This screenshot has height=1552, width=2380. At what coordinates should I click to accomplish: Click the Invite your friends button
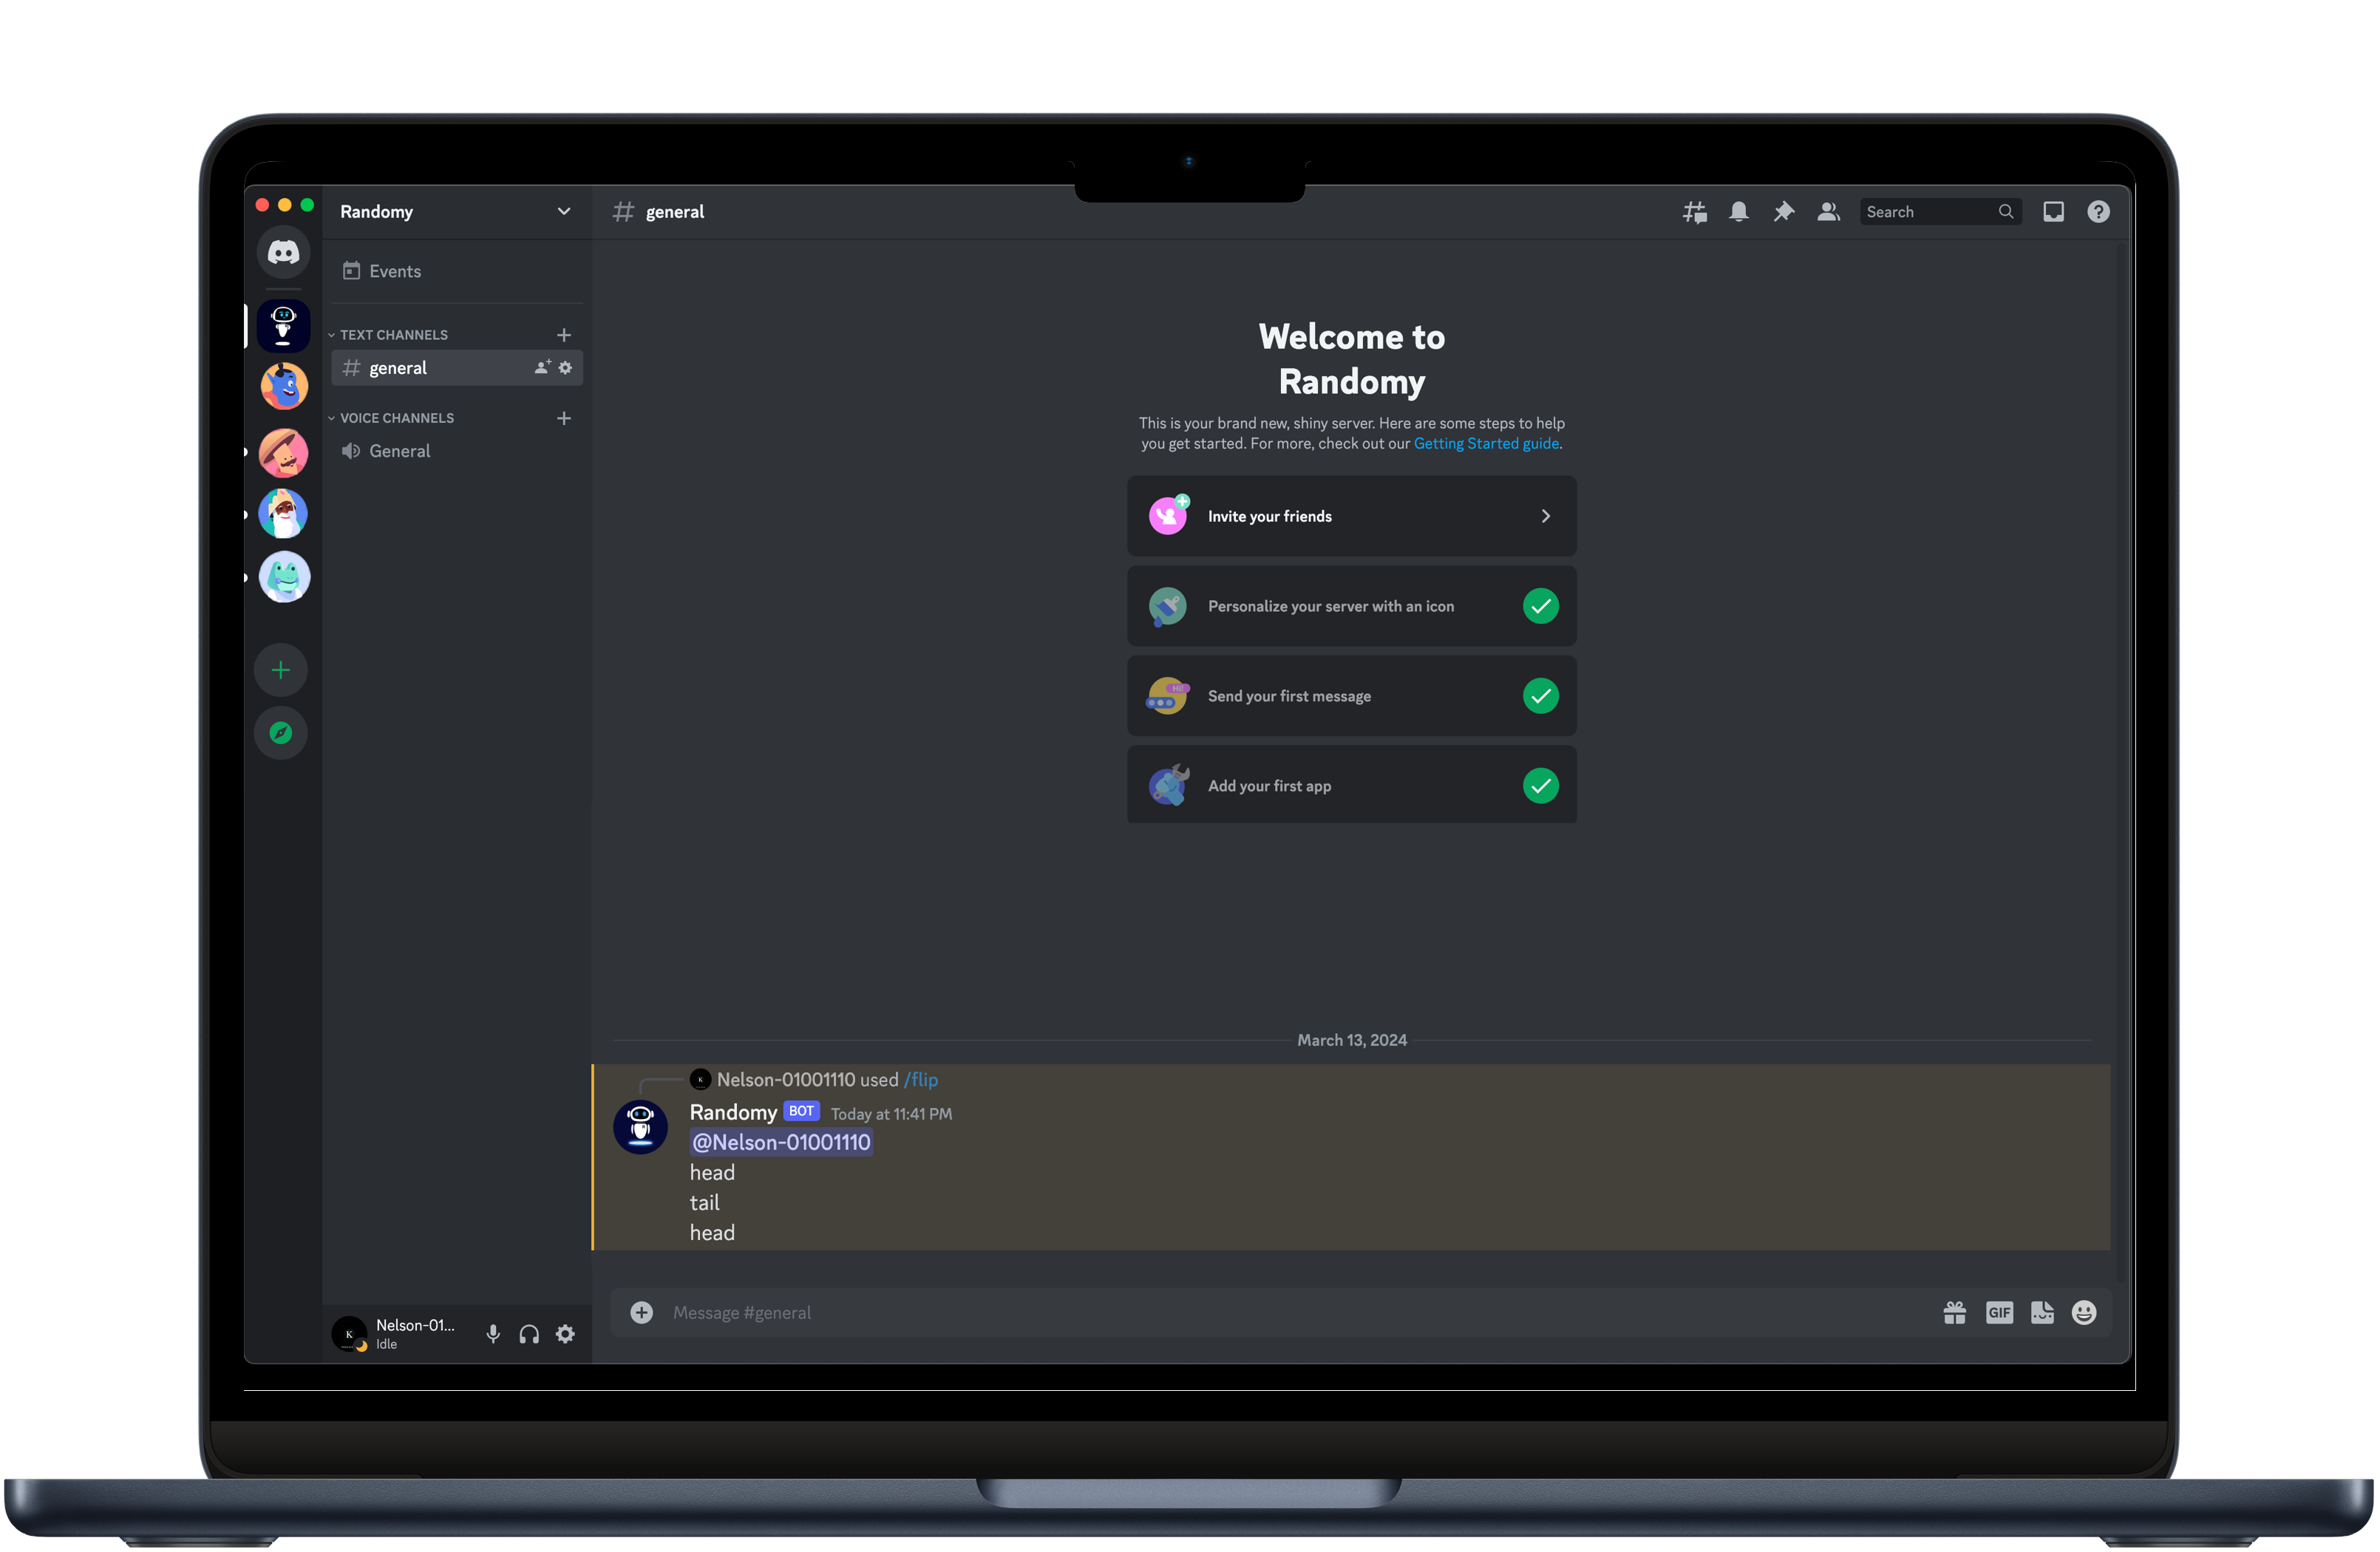1351,515
